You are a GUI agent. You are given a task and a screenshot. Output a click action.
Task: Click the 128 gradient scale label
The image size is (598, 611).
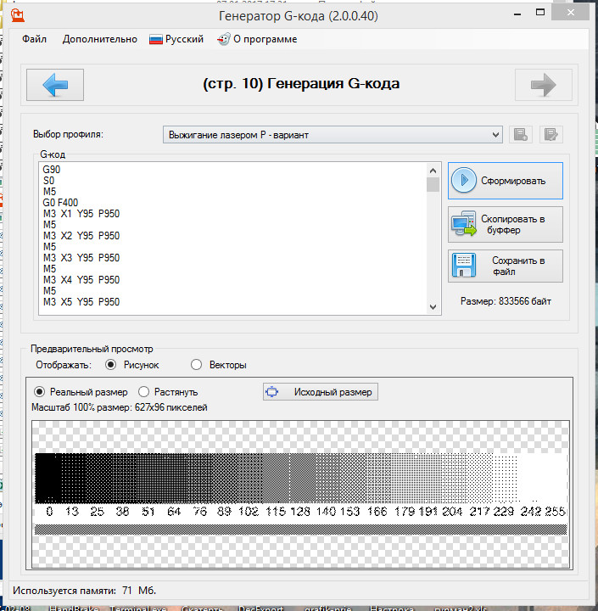tap(299, 511)
